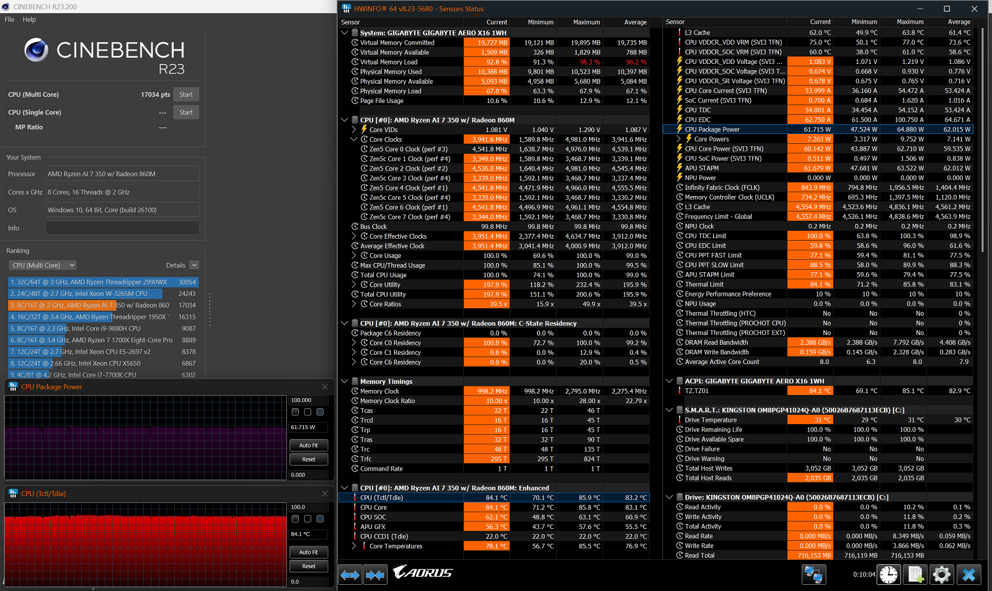The height and width of the screenshot is (591, 992).
Task: Start the CPU (Multi Core) test
Action: click(186, 95)
